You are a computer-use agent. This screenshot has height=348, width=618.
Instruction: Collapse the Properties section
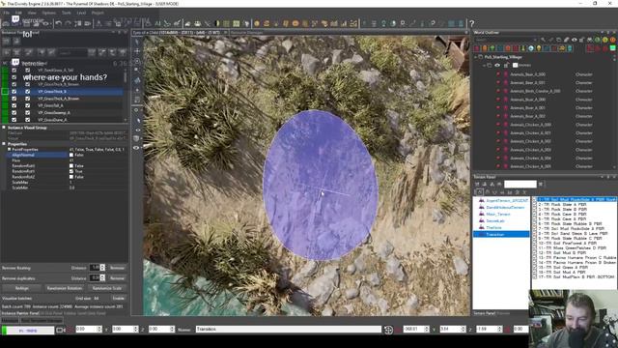click(x=4, y=144)
